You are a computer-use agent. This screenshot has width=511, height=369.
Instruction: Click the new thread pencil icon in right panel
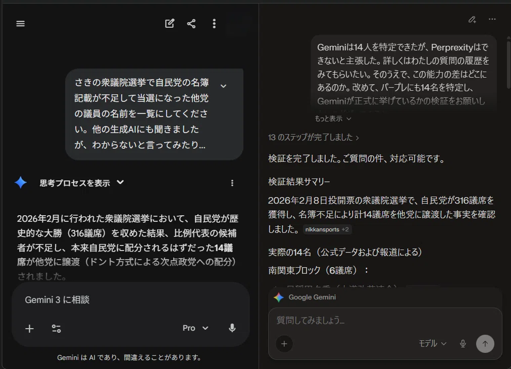[x=472, y=20]
